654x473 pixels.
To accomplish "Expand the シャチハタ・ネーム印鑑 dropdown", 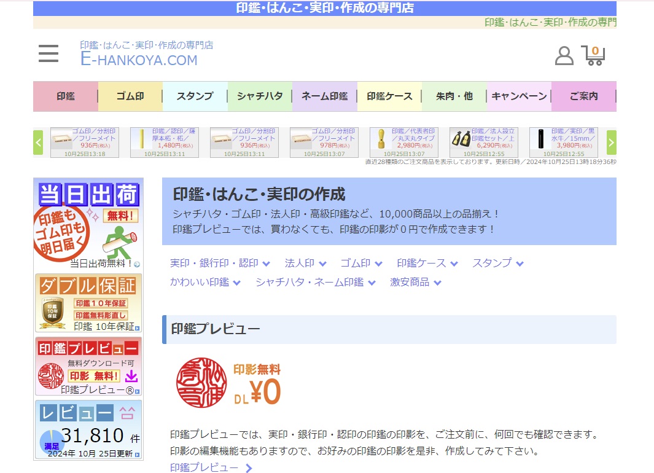I will pos(316,283).
